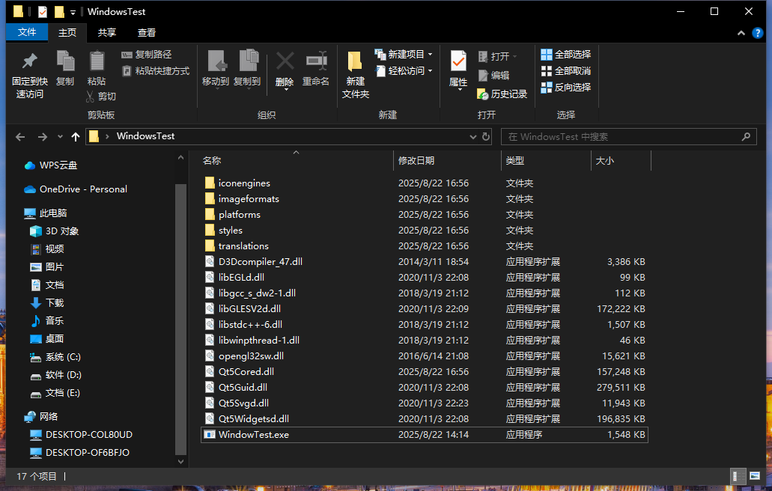Open 3D Objects in the sidebar
Screen dimensions: 772x491
pyautogui.click(x=54, y=231)
